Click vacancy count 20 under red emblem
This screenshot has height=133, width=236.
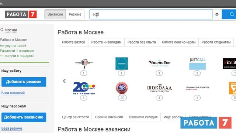122,98
